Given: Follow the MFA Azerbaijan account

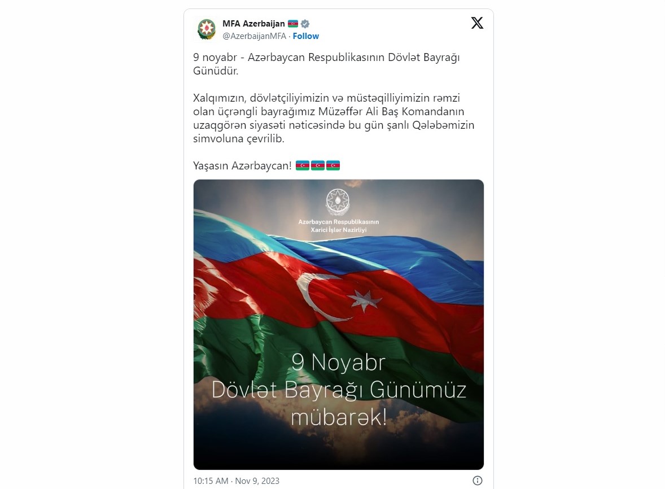Looking at the screenshot, I should pyautogui.click(x=306, y=36).
